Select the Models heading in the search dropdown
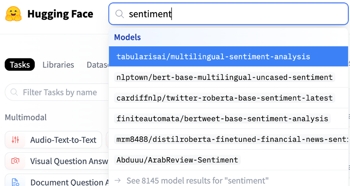The width and height of the screenshot is (350, 186). [x=127, y=37]
